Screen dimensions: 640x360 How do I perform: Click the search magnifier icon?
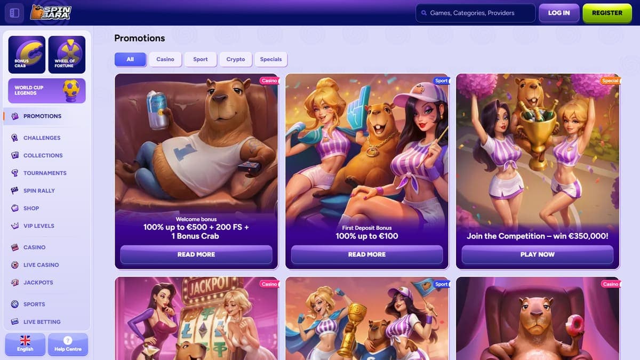[424, 13]
